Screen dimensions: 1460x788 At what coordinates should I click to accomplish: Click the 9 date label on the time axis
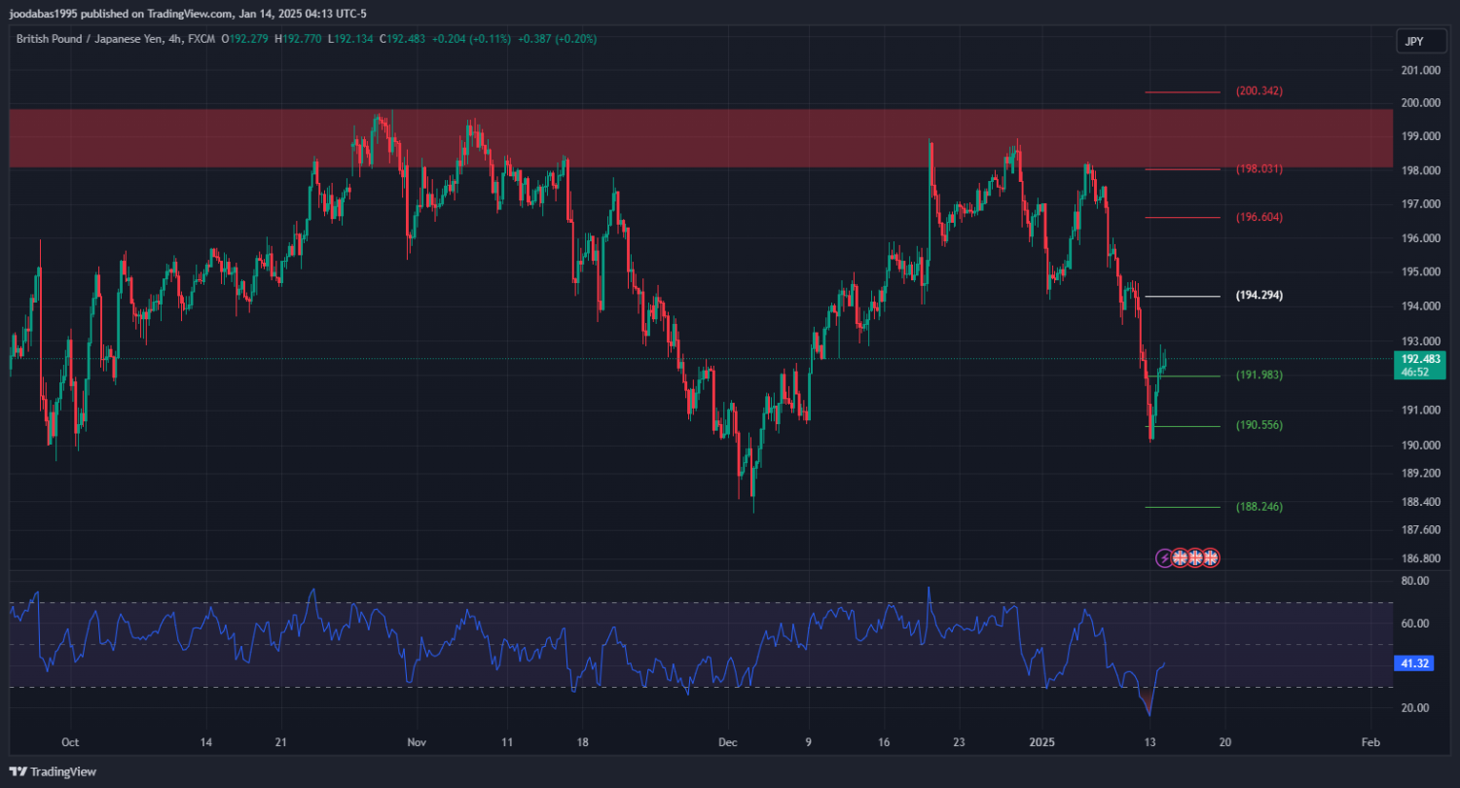point(810,741)
